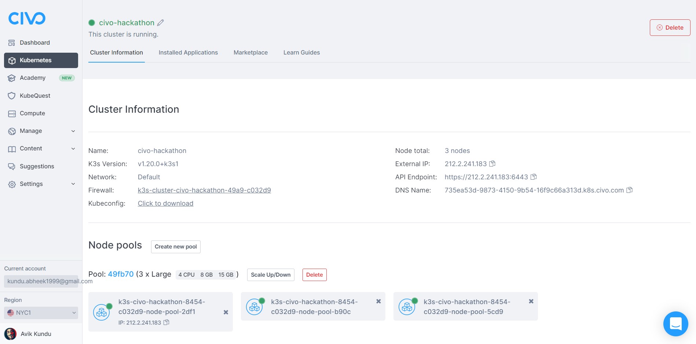
Task: Select Kubernetes in the sidebar
Action: click(x=41, y=60)
